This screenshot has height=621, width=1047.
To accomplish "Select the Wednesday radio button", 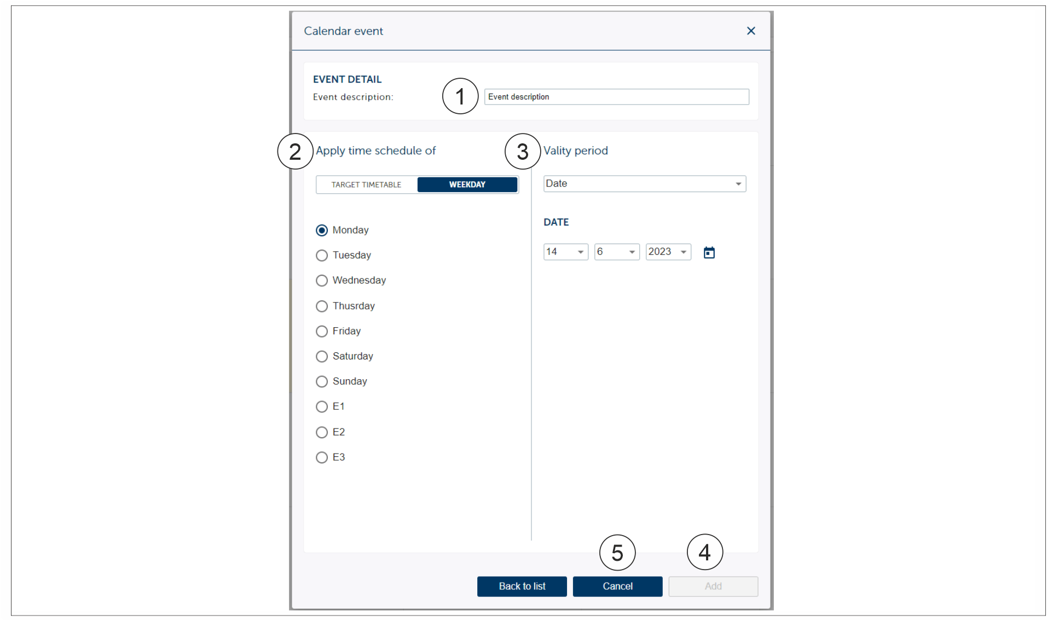I will pyautogui.click(x=322, y=281).
